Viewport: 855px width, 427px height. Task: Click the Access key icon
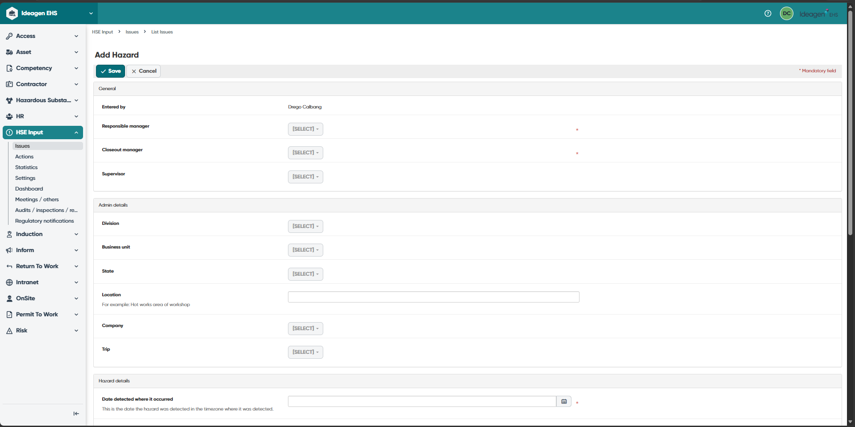point(9,36)
